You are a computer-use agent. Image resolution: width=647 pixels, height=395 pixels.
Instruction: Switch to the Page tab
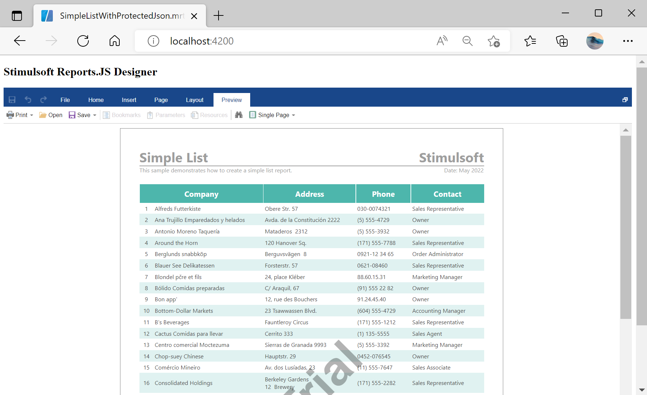point(161,100)
